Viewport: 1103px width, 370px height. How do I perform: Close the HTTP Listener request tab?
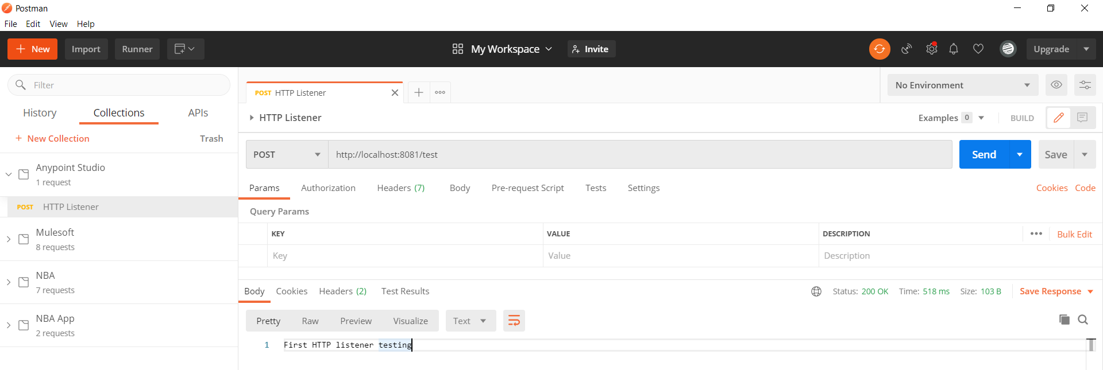coord(395,92)
